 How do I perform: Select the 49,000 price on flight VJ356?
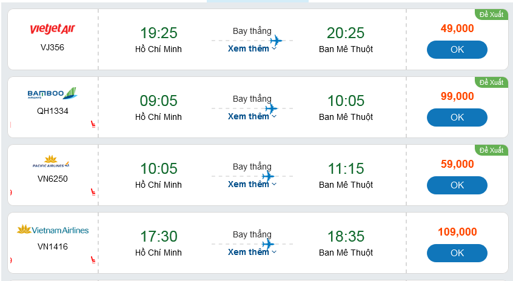[x=457, y=28]
